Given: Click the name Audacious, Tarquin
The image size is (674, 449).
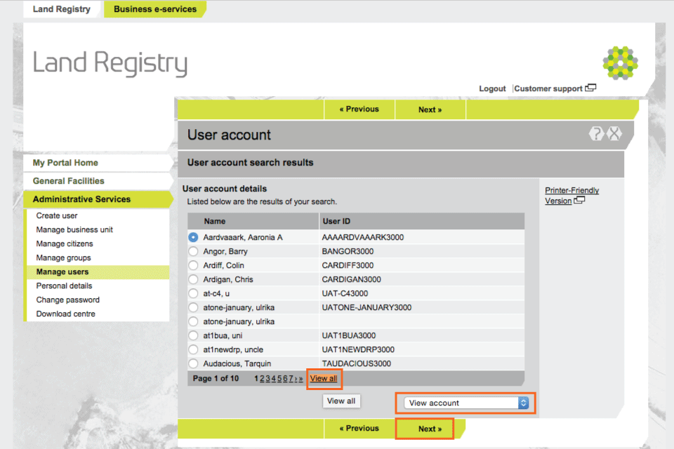Looking at the screenshot, I should (x=237, y=363).
